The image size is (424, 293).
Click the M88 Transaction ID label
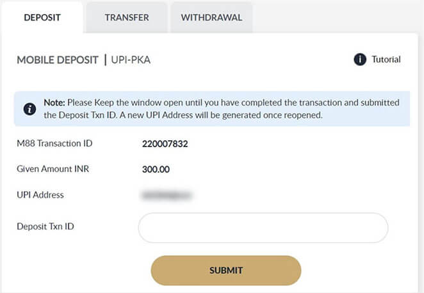(x=55, y=143)
